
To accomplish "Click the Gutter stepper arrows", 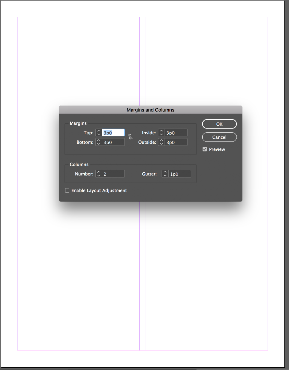I will point(165,174).
